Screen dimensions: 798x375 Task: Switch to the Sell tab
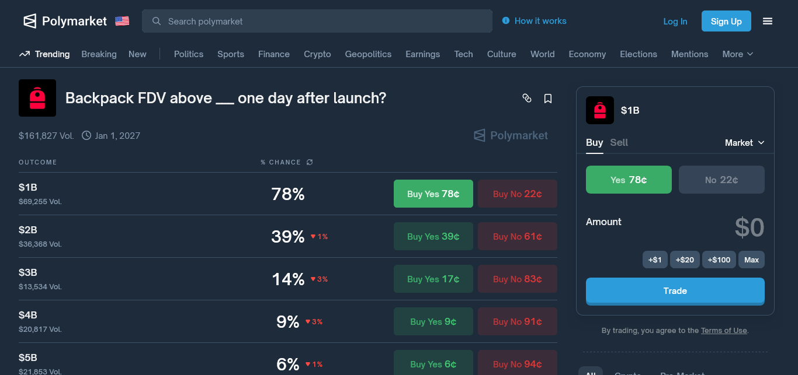(619, 142)
